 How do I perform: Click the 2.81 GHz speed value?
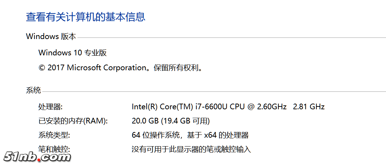(309, 107)
